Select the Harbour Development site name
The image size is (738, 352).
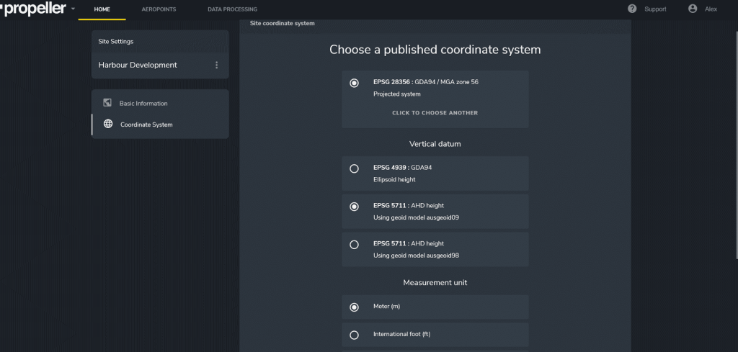click(138, 66)
